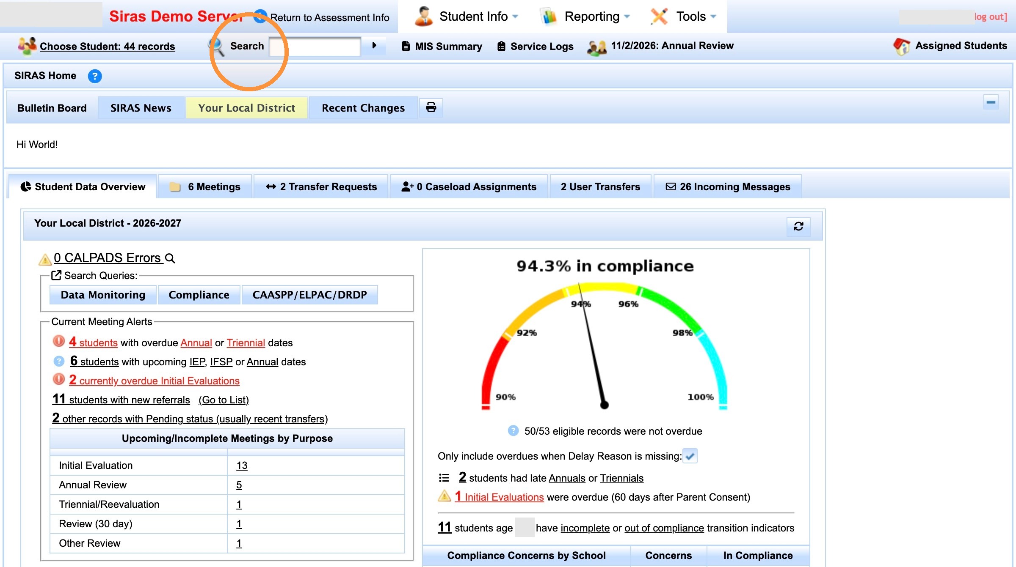Screen dimensions: 1016x567
Task: Toggle the Delay Reason is missing checkbox
Action: click(690, 456)
